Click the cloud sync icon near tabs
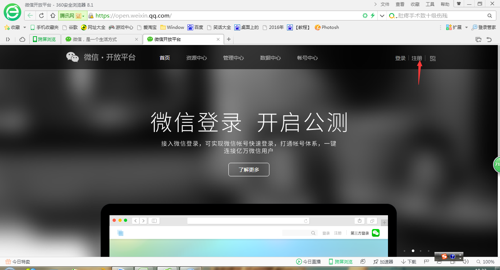 [22, 39]
